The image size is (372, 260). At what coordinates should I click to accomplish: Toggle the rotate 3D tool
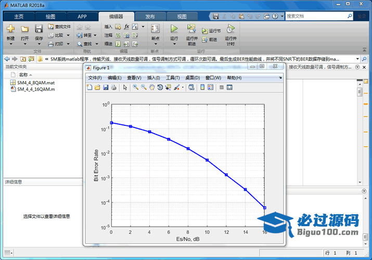160,87
